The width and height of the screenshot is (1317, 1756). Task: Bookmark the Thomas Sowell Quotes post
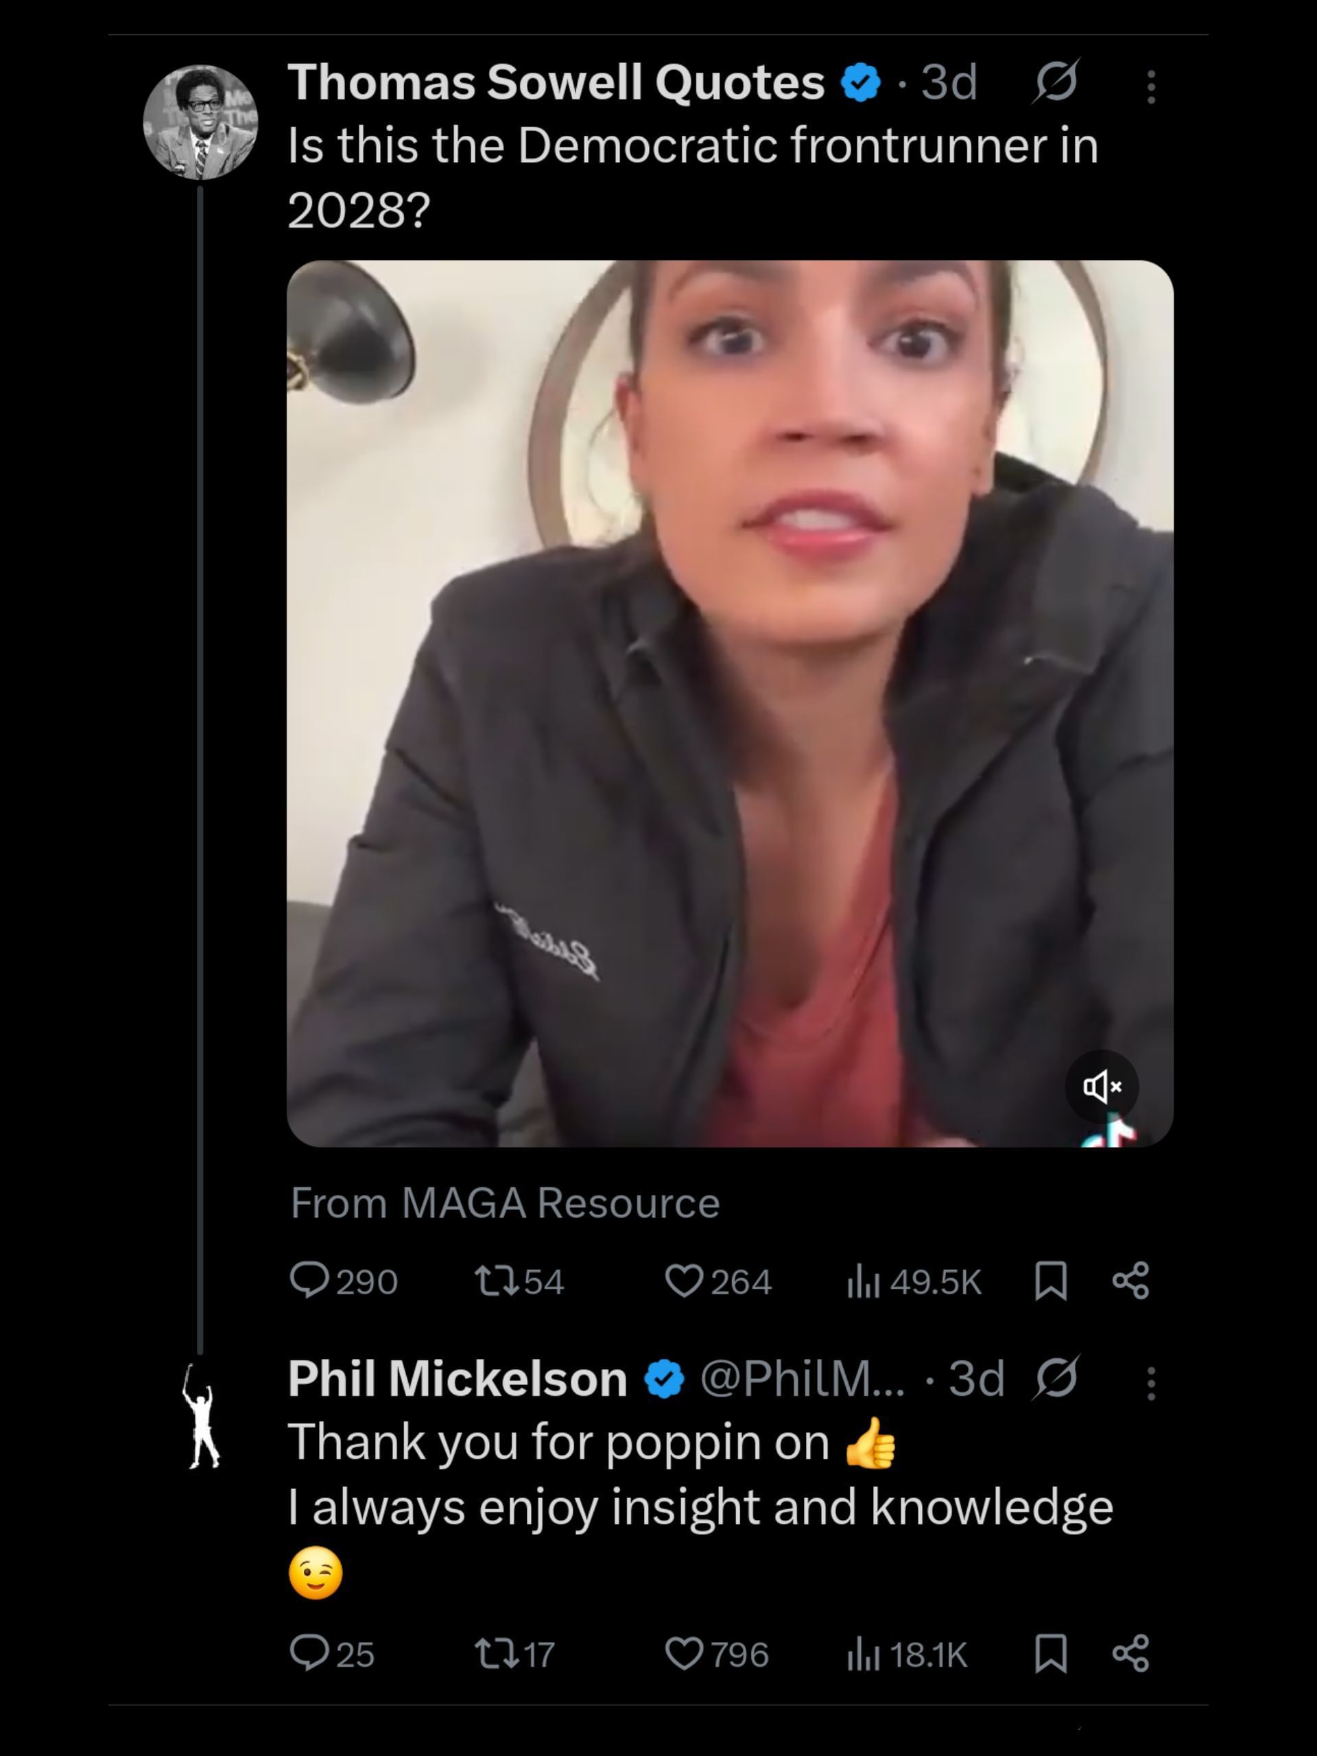(1050, 1281)
